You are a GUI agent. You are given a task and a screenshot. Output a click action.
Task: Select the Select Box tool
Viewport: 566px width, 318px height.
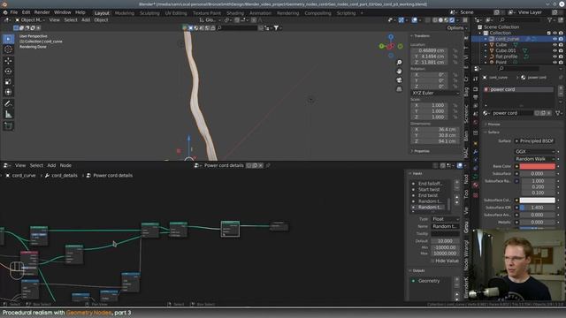point(8,39)
